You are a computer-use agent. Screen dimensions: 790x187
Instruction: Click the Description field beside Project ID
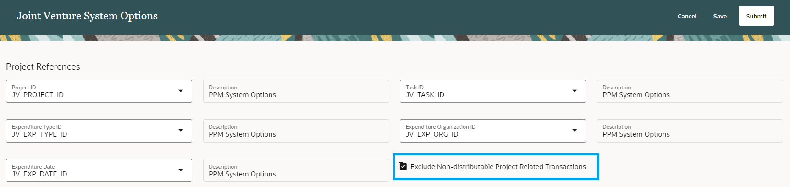point(296,91)
